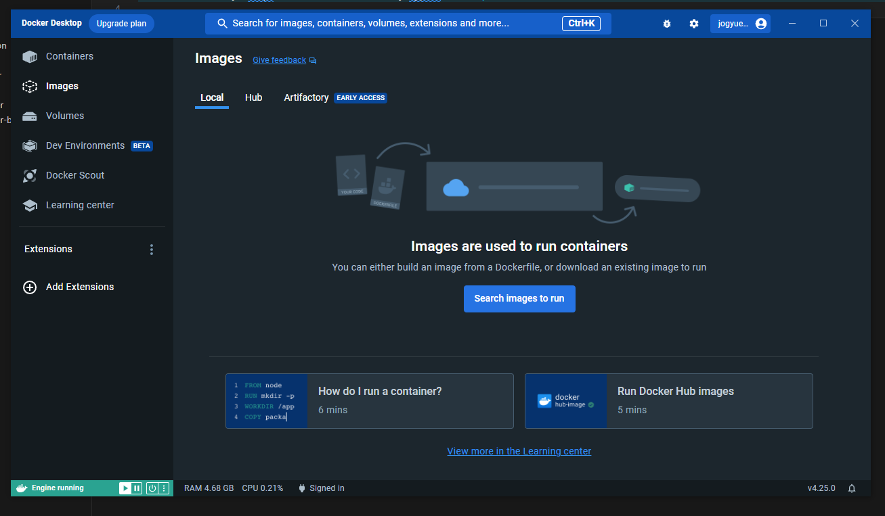The image size is (885, 516).
Task: Open the Volumes drive icon
Action: [30, 116]
